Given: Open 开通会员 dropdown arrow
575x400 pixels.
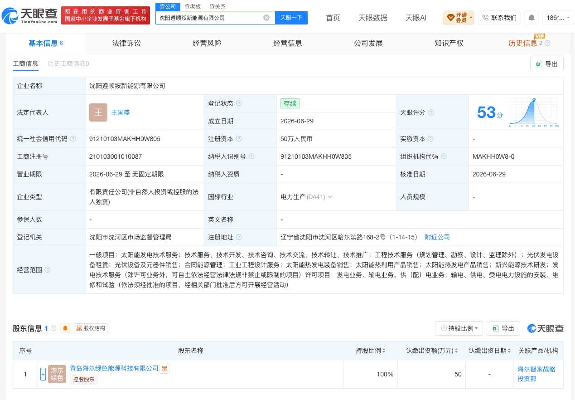Looking at the screenshot, I should click(471, 18).
